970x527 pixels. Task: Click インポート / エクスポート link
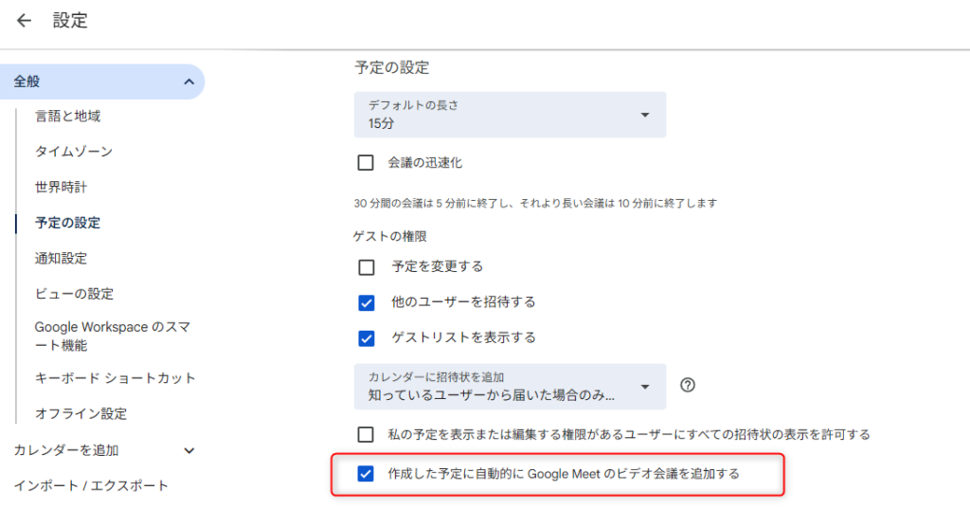click(91, 485)
